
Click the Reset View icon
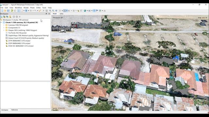click(x=56, y=11)
